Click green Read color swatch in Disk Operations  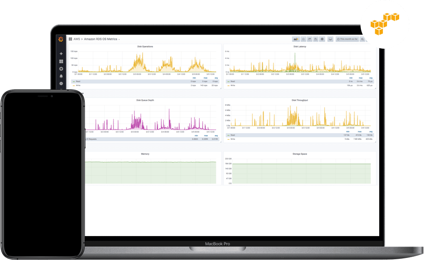[74, 81]
